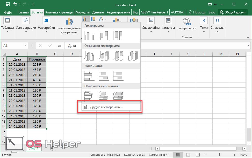Select the 3-D stacked bar chart
This screenshot has height=158, width=252.
pos(104,96)
